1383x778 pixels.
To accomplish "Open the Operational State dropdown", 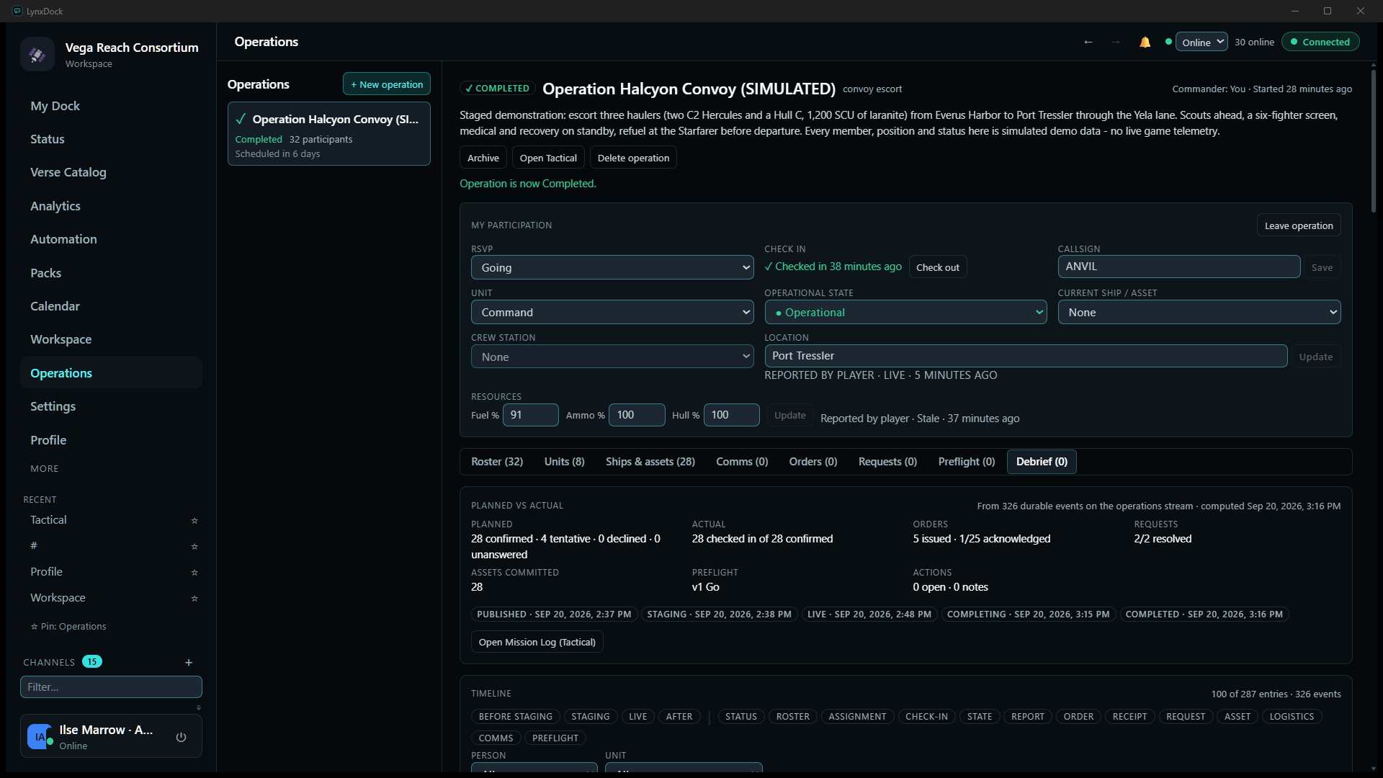I will (x=905, y=312).
